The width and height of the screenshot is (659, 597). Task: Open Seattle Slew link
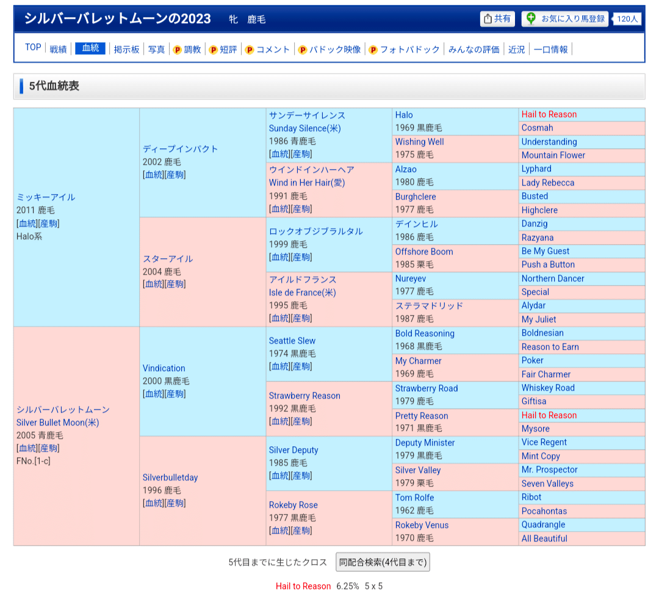pyautogui.click(x=292, y=341)
